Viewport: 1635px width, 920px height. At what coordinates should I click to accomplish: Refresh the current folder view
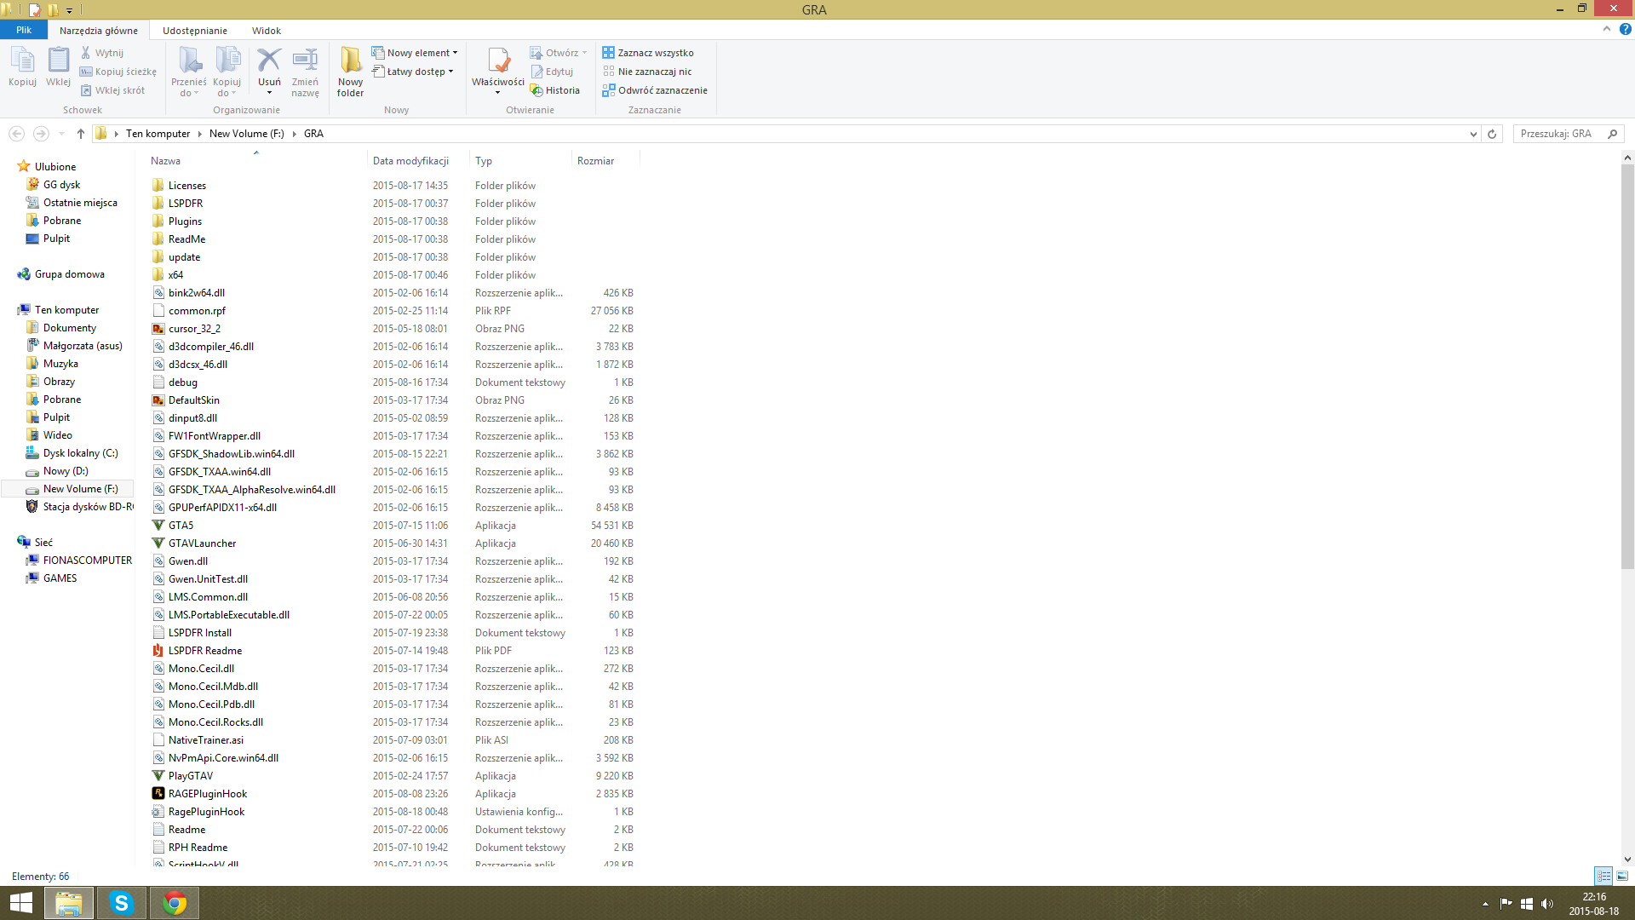click(1492, 134)
